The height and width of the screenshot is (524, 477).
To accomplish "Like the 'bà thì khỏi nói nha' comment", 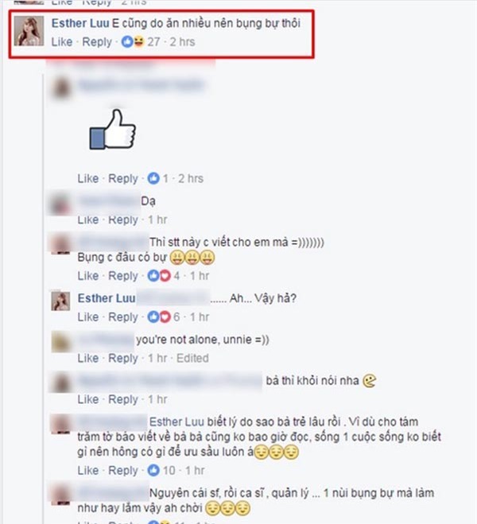I will (88, 399).
